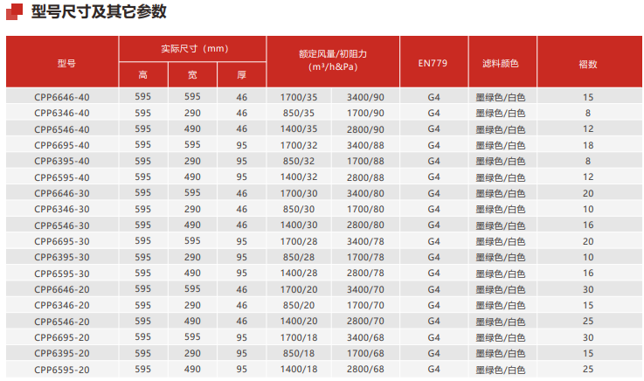Select the 高 sub-column header
Viewport: 644px width, 381px height.
point(142,75)
